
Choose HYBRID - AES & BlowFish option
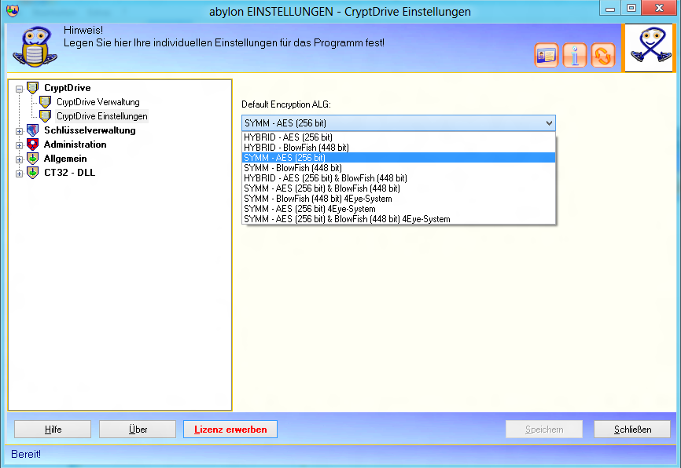398,178
